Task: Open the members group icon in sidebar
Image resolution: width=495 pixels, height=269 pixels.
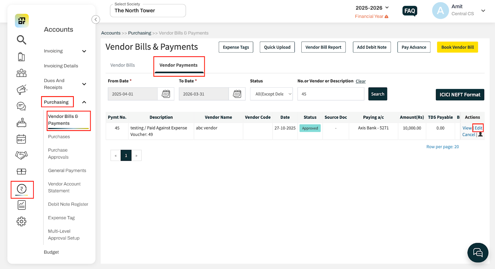Action: click(21, 73)
